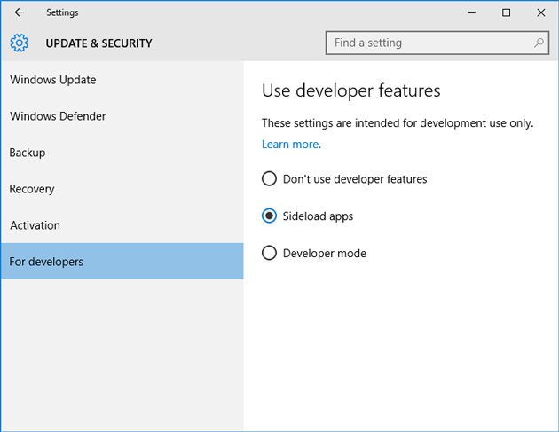Click the Use developer features heading

pyautogui.click(x=350, y=90)
